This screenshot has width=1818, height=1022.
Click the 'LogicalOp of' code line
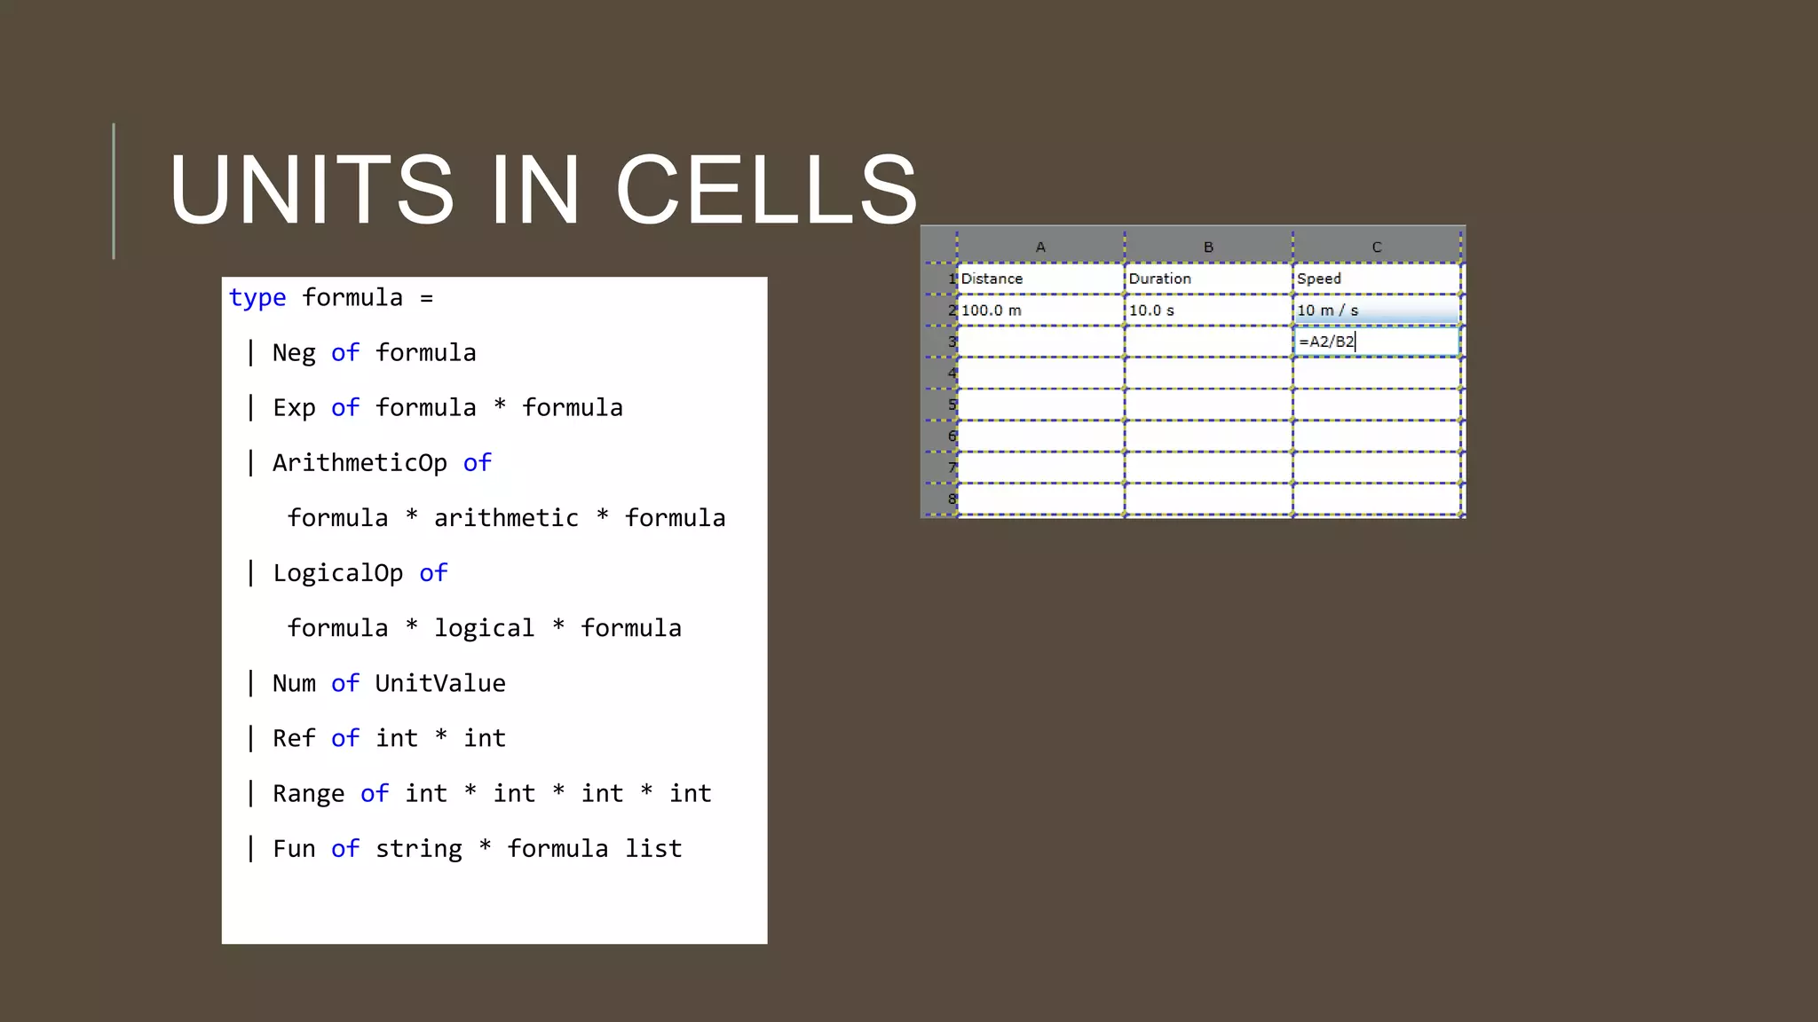[347, 572]
